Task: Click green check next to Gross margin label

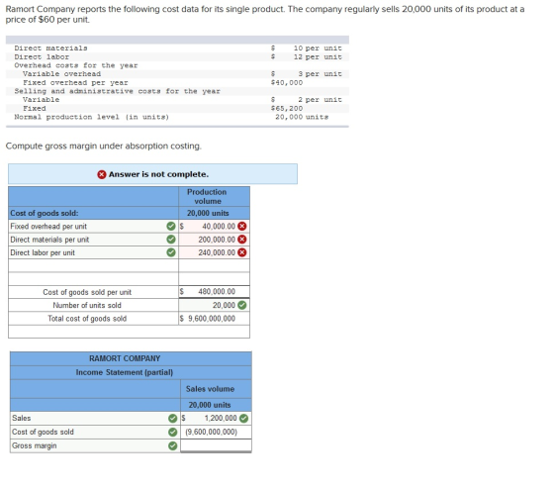Action: click(173, 445)
